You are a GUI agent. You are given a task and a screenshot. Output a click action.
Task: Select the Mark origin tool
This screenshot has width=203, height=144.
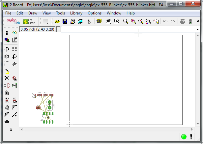pos(14,40)
